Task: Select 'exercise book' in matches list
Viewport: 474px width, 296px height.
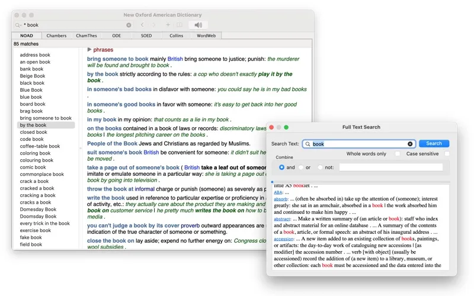Action: (36, 230)
